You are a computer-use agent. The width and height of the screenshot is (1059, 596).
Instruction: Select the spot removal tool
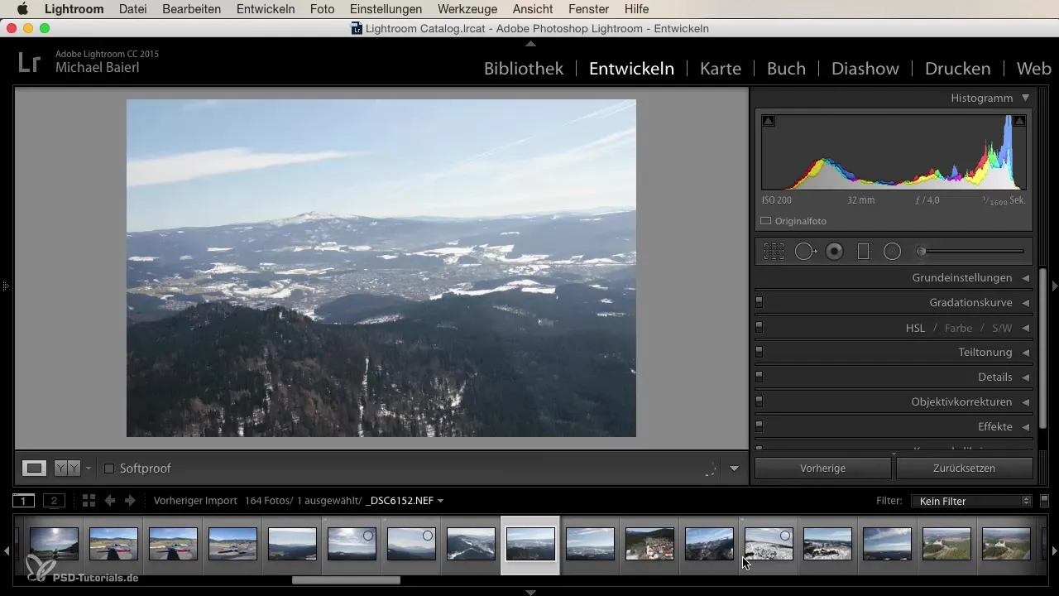(805, 252)
